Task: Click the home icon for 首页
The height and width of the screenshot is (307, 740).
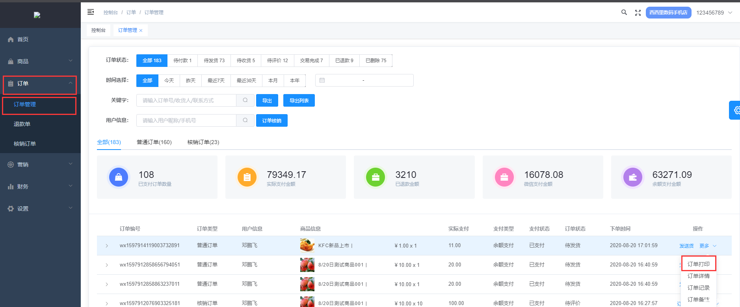Action: [x=11, y=39]
